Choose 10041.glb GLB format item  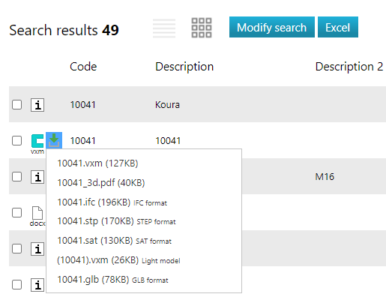112,280
